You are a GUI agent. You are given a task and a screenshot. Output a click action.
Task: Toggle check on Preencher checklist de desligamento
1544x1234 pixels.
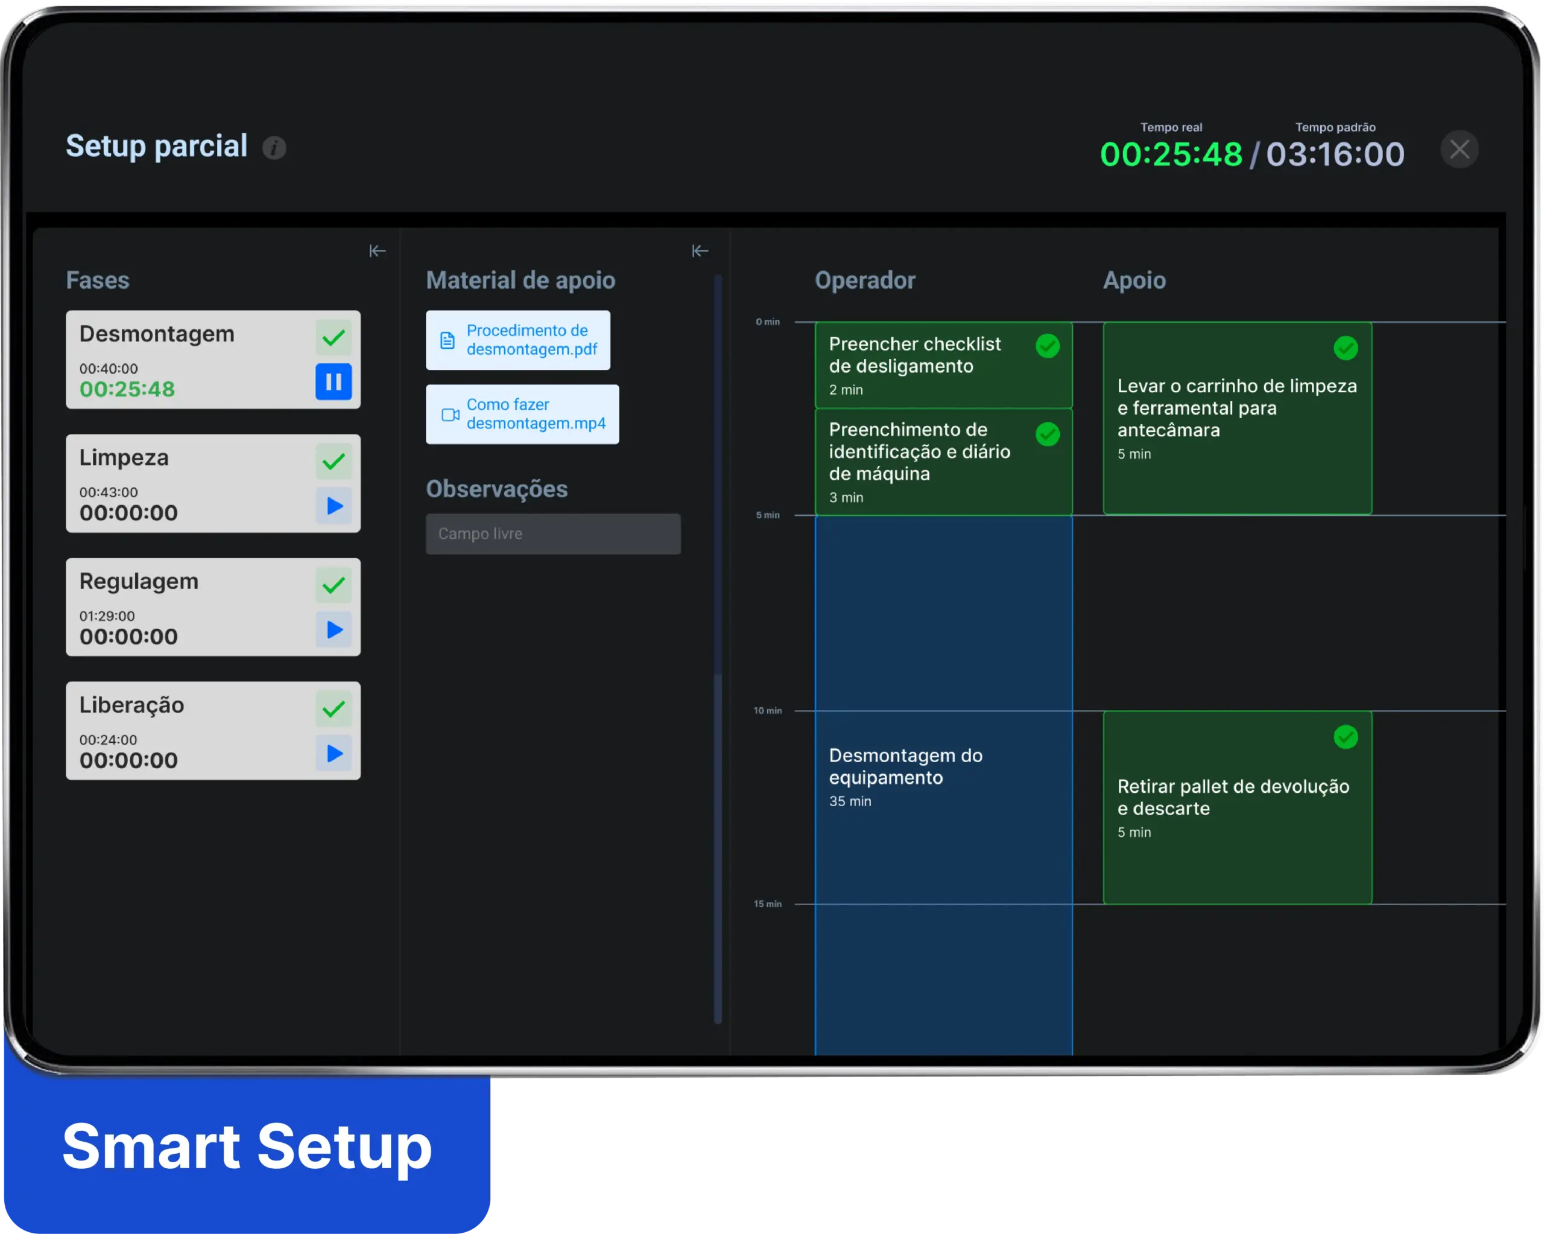[1048, 346]
